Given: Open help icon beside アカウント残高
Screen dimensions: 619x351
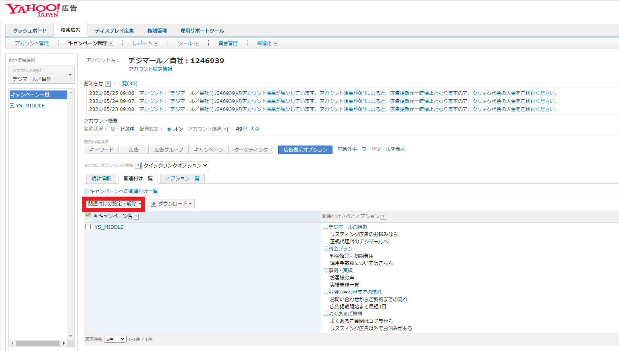Looking at the screenshot, I should (225, 129).
